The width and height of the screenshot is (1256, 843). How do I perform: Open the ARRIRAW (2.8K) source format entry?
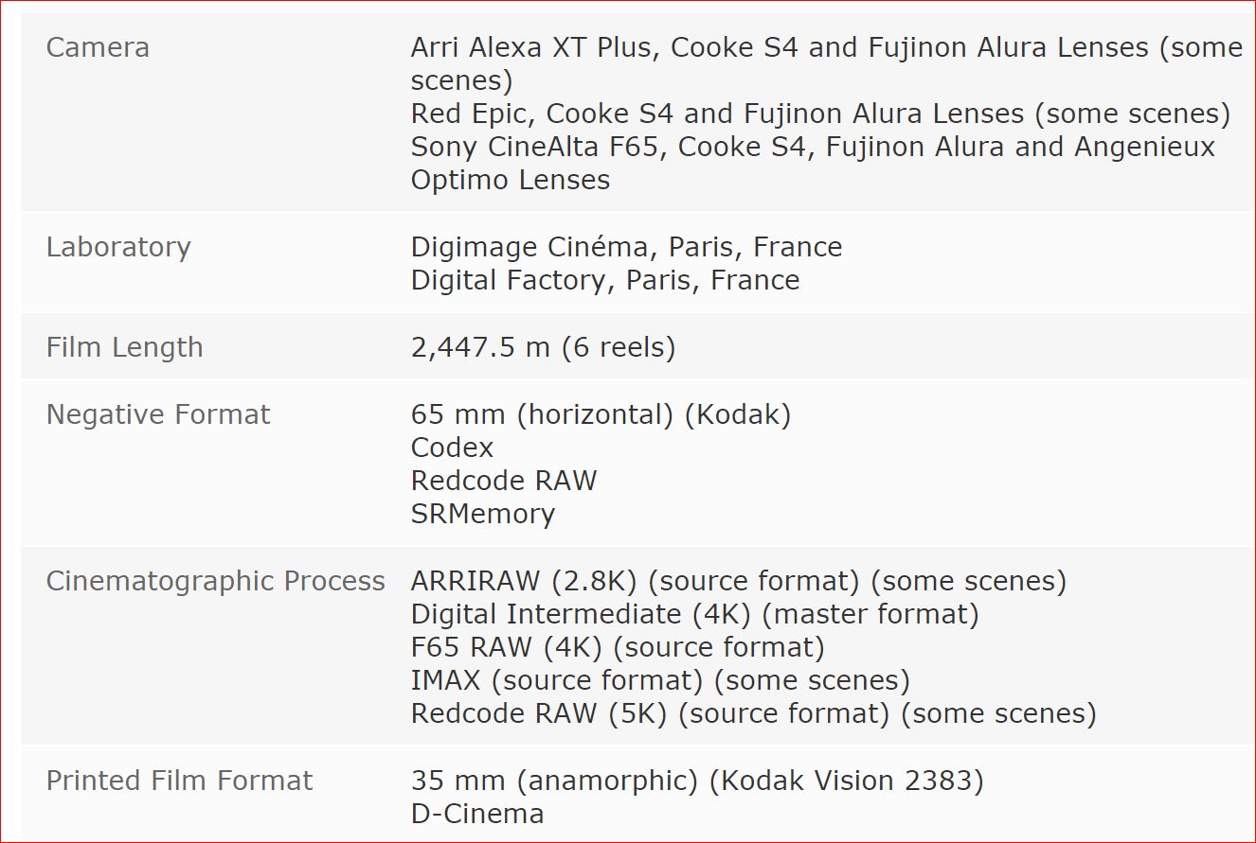pos(738,581)
